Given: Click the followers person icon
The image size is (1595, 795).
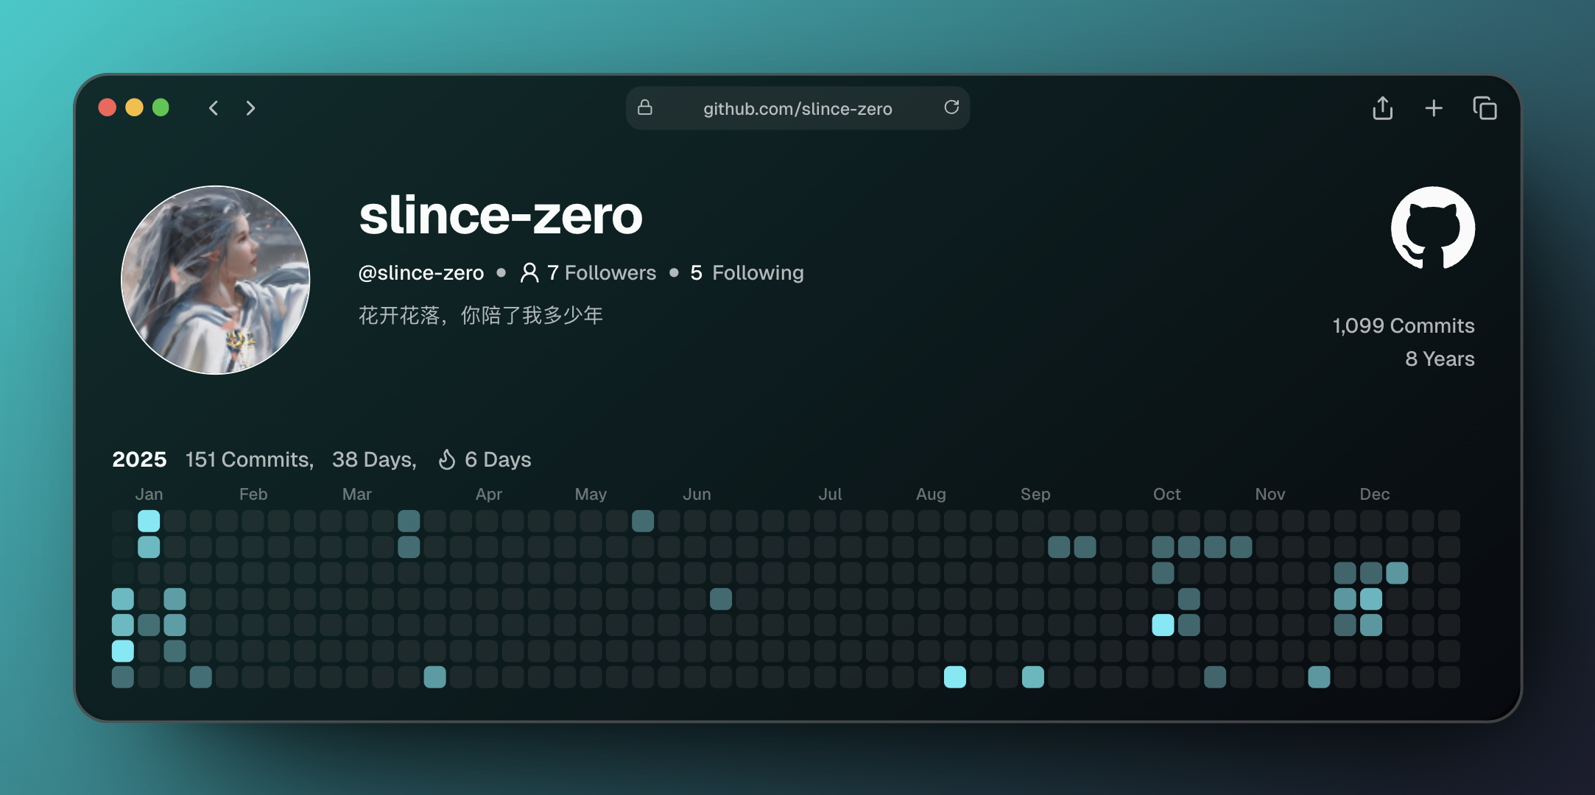Looking at the screenshot, I should pos(529,272).
